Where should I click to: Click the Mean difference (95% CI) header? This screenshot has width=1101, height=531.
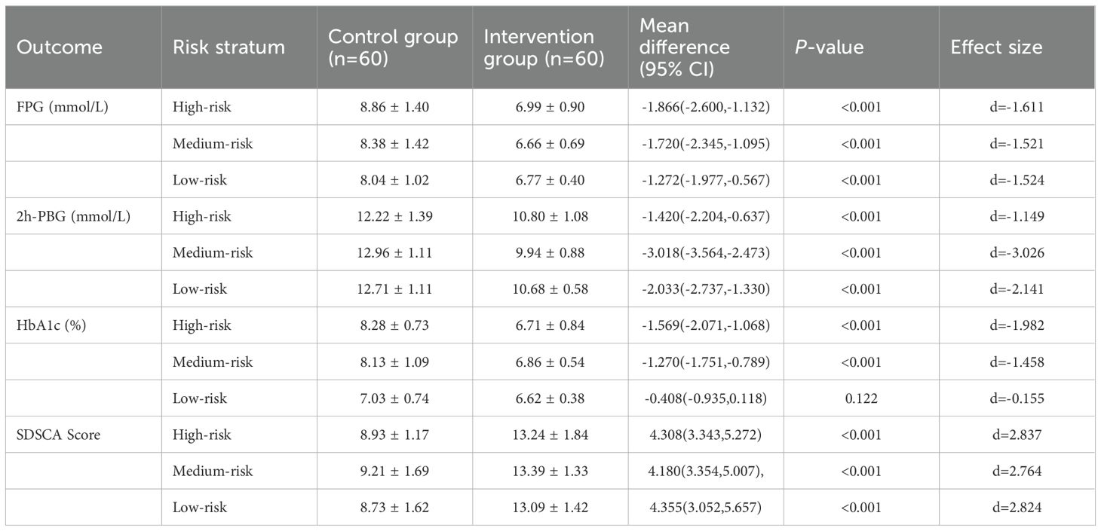tap(684, 47)
